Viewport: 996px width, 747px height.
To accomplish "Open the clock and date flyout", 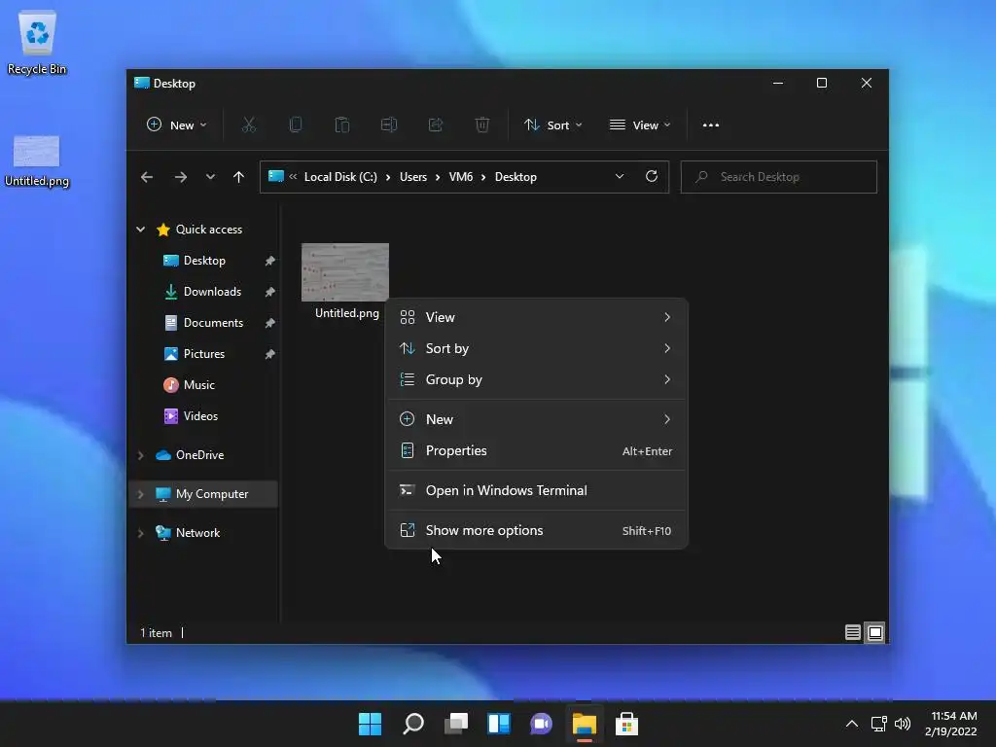I will click(x=951, y=724).
